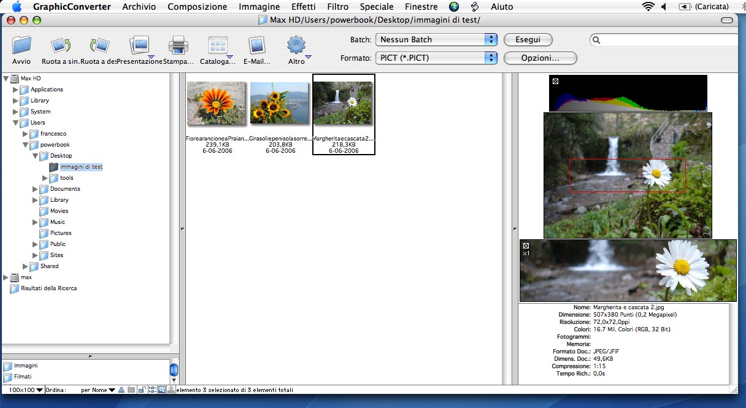Open the Batch dropdown showing Nessun Batch
The width and height of the screenshot is (746, 408).
click(x=436, y=40)
